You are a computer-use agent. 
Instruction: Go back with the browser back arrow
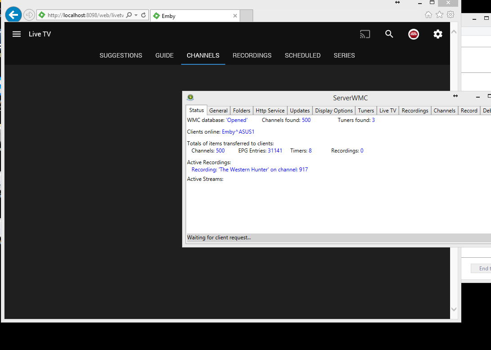[13, 14]
